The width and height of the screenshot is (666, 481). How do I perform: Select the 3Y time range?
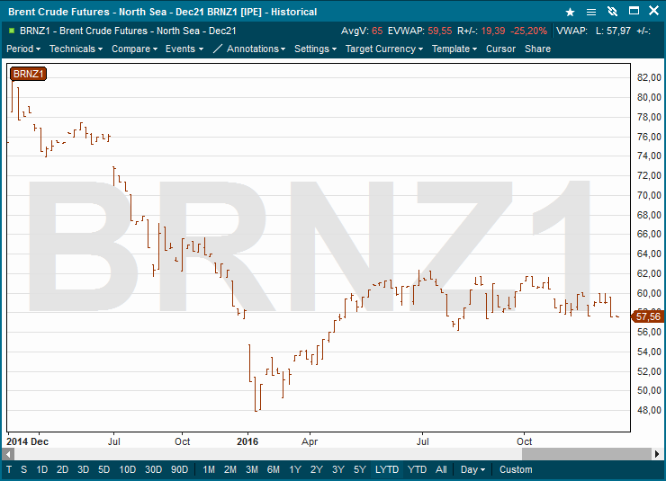click(x=338, y=469)
